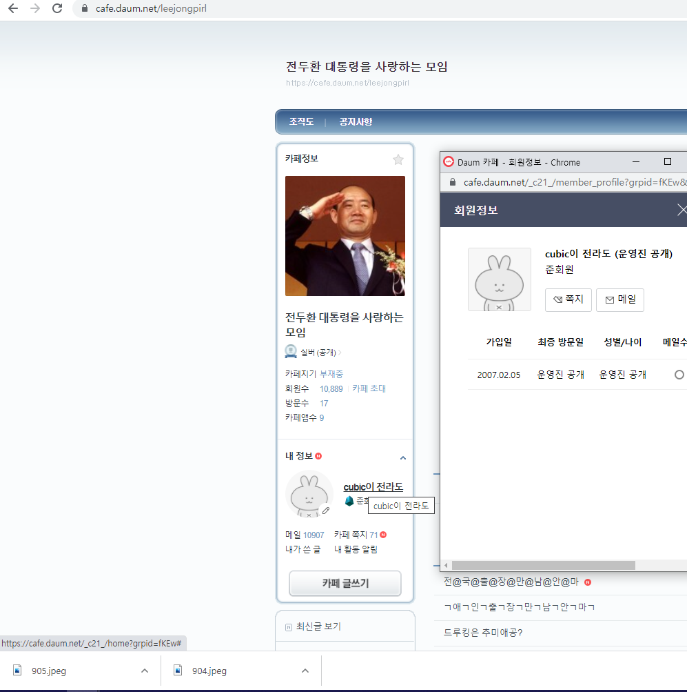Click the browser back arrow
The width and height of the screenshot is (687, 692).
point(13,9)
